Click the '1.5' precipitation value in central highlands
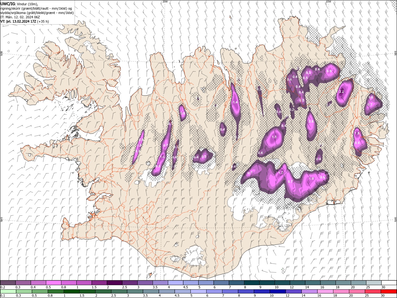 click(274, 137)
